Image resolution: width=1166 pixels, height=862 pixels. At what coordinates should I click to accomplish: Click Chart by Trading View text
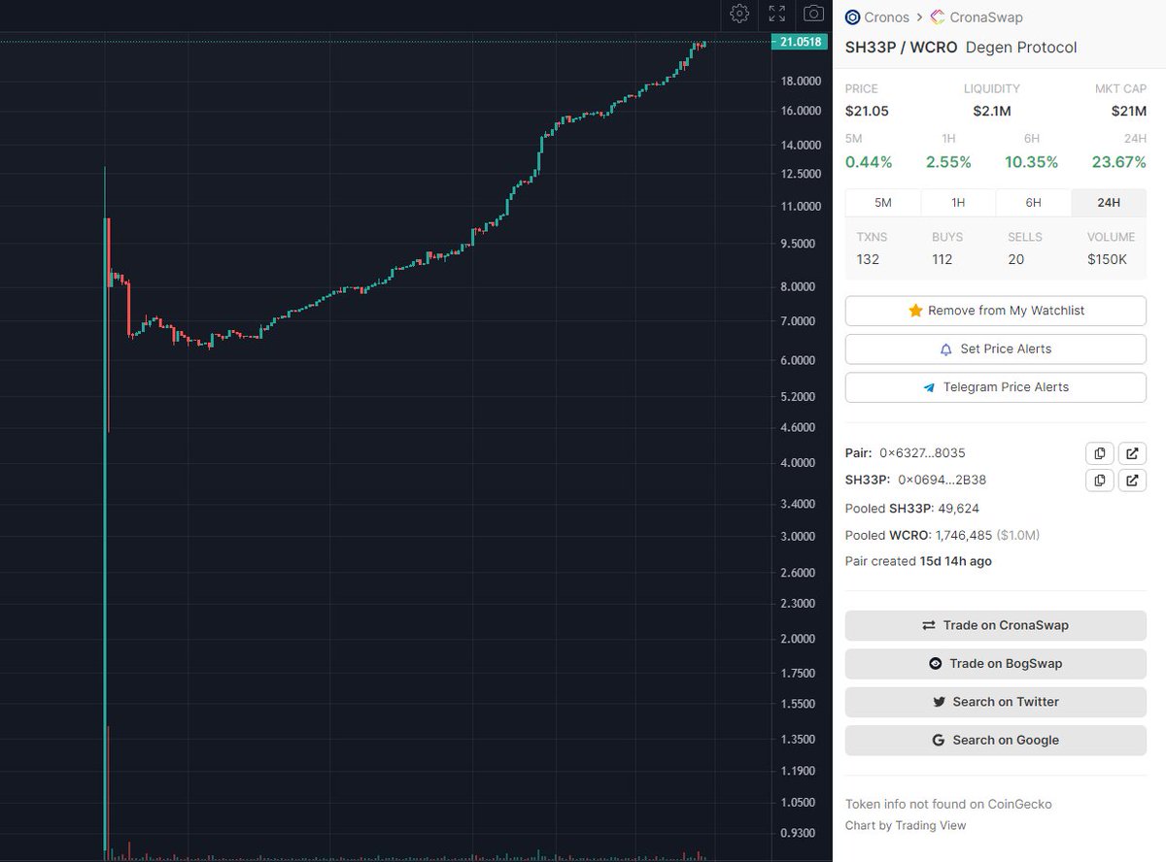coord(906,825)
